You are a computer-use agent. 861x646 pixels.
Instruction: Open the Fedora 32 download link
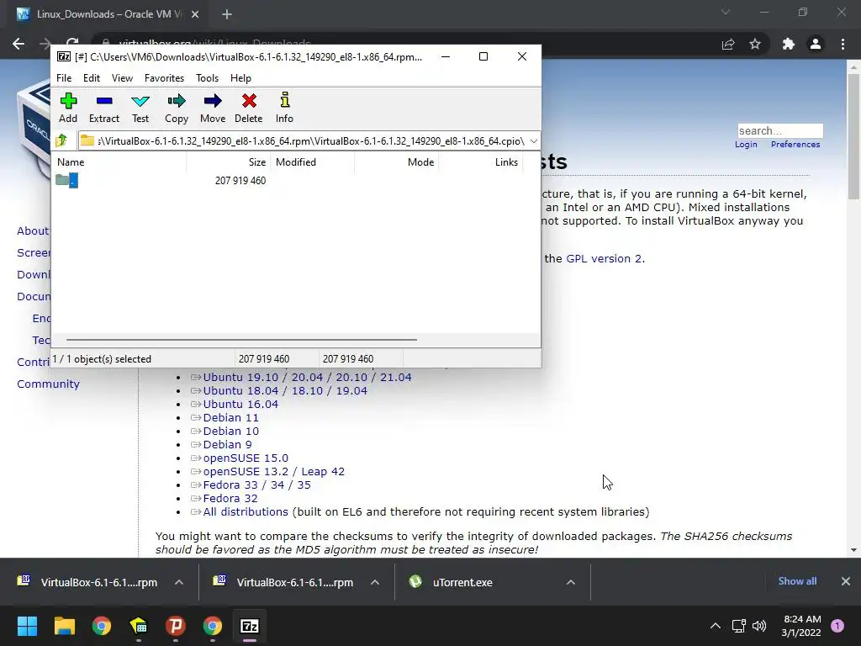point(230,499)
